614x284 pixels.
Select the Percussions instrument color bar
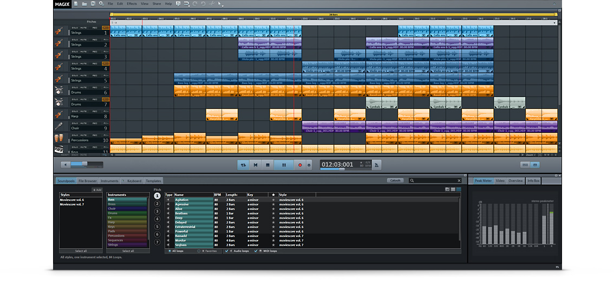127,236
